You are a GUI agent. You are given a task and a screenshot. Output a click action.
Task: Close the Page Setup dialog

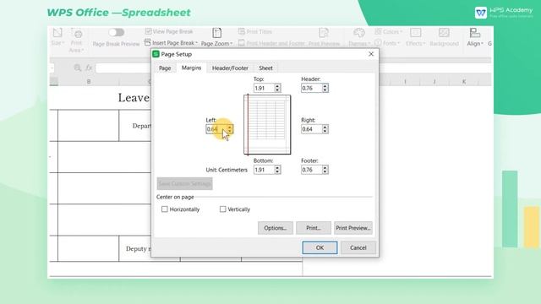tap(371, 54)
